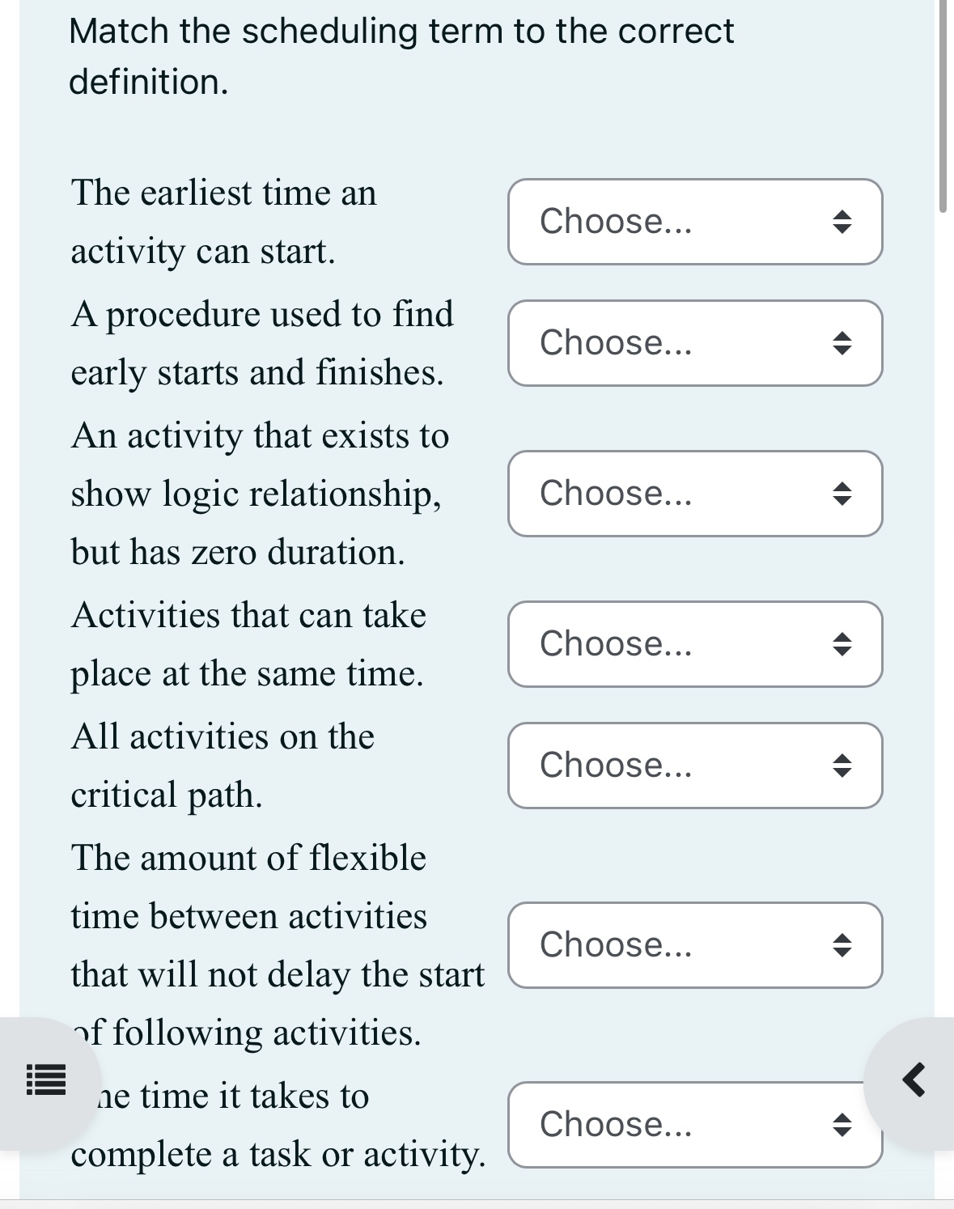Open the dropdown for simultaneous activities definition

coord(694,643)
